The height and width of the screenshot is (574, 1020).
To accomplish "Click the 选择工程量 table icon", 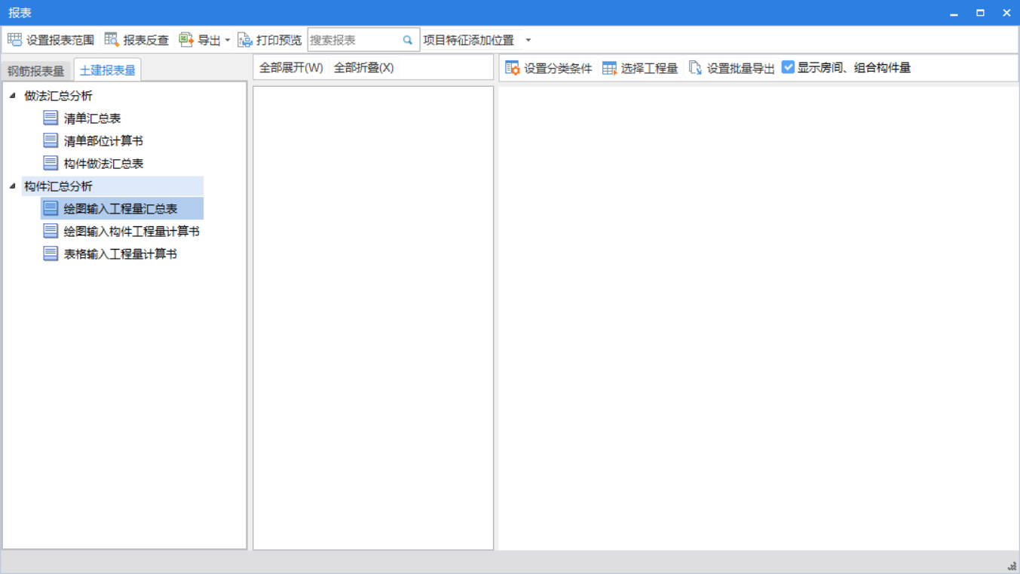I will [x=609, y=68].
